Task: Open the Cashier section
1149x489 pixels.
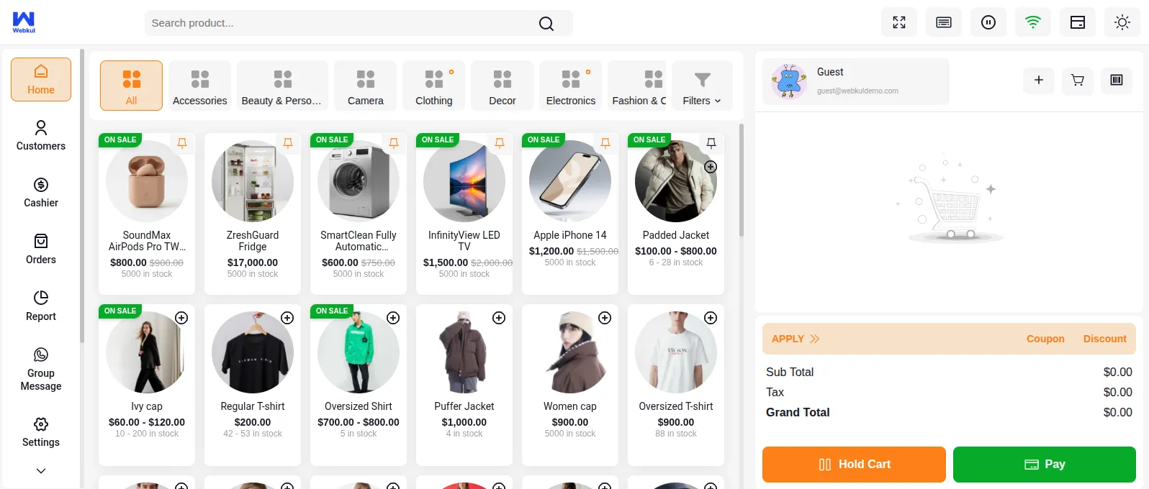Action: [41, 193]
